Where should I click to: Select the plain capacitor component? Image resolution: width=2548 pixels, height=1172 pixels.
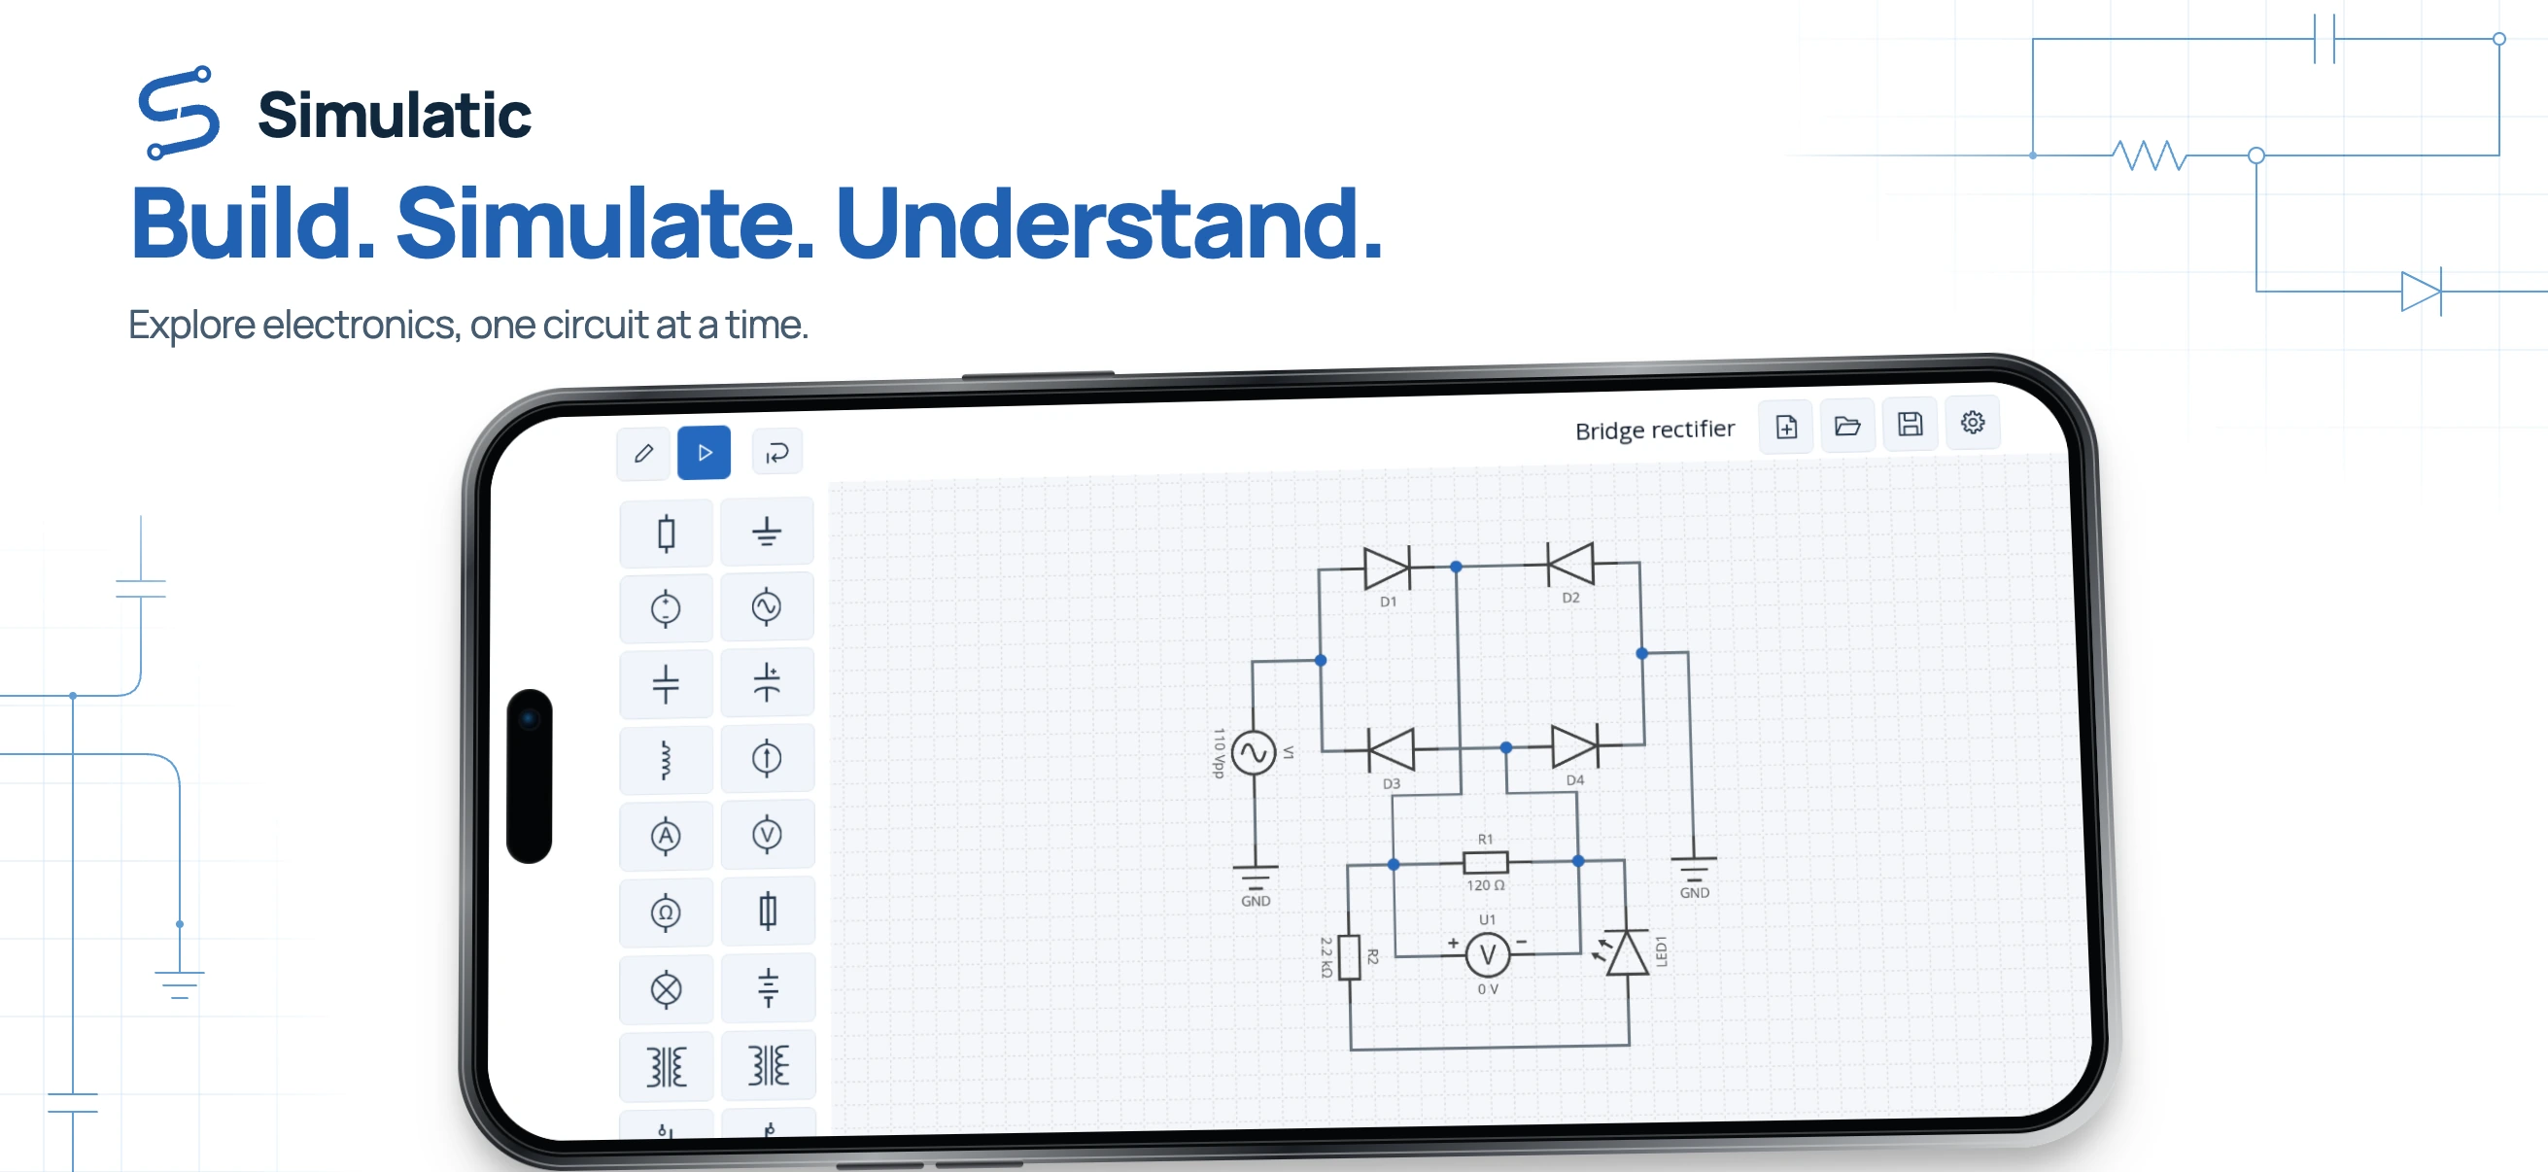pos(666,684)
